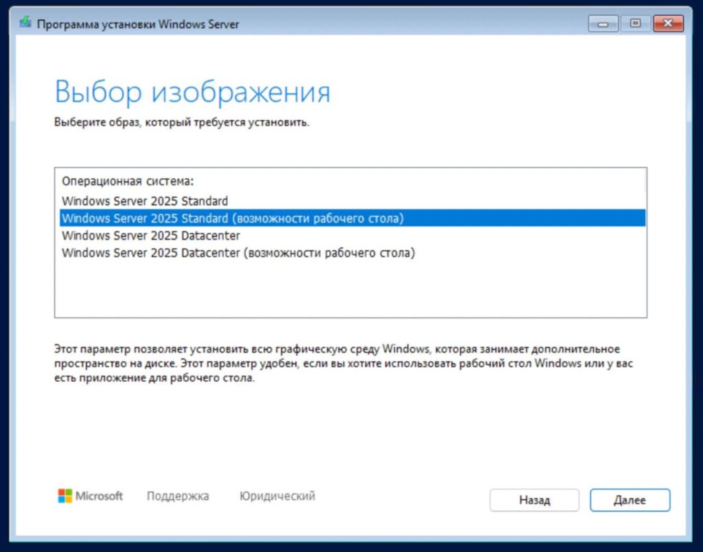The width and height of the screenshot is (703, 552).
Task: Click the setup program icon in title bar
Action: click(25, 23)
